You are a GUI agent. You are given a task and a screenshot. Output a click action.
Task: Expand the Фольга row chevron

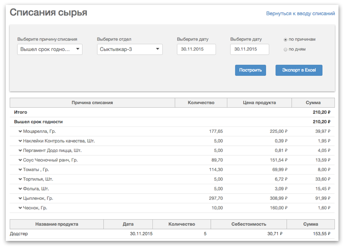coord(20,189)
